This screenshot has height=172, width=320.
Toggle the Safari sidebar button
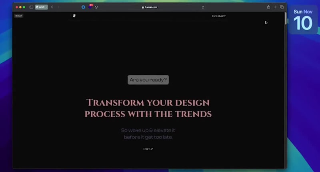[31, 7]
